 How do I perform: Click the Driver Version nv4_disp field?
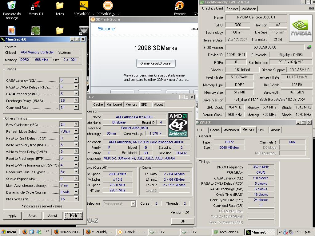point(269,100)
